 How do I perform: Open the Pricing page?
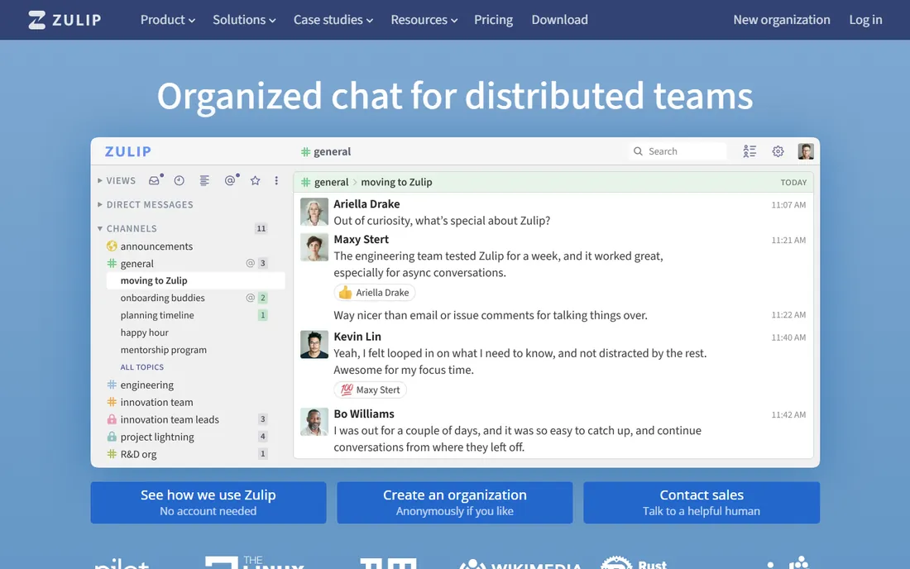(493, 20)
